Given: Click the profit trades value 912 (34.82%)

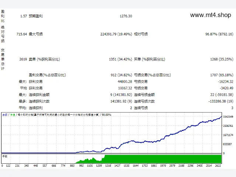Looking at the screenshot, I should click(121, 75).
